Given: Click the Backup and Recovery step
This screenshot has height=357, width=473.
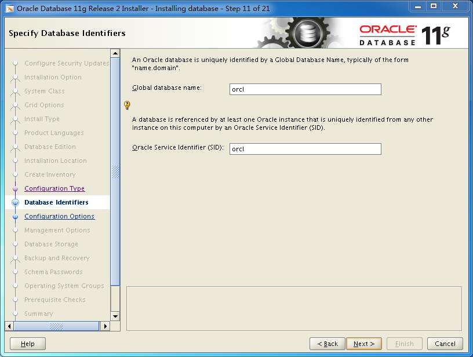Looking at the screenshot, I should (x=57, y=258).
